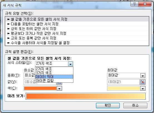Viewport: 154px width, 113px height.
Task: Select rule type '수식을 사용하여 서식을 지정할 셀 결정'
Action: [77, 43]
